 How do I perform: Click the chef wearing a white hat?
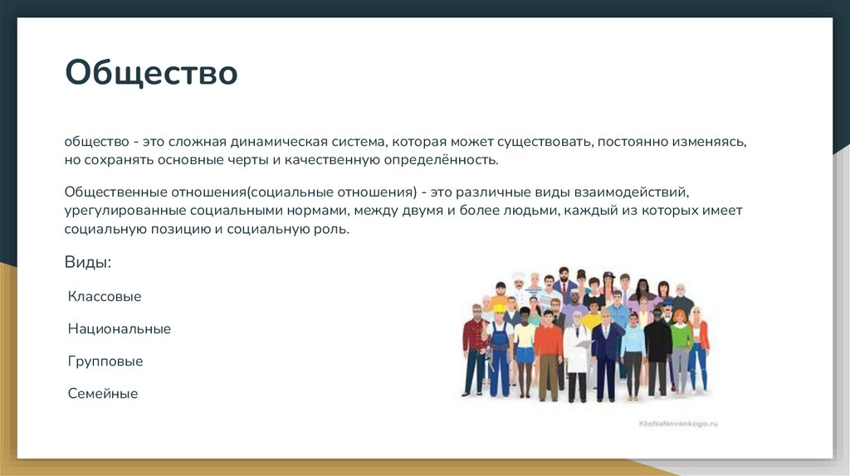[x=520, y=282]
